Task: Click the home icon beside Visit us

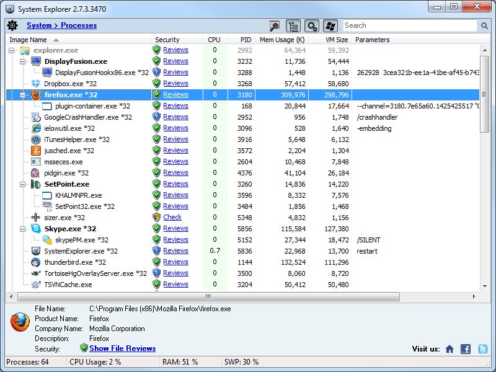Action: coord(449,348)
